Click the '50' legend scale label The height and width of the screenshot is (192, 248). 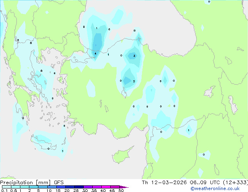(x=121, y=190)
